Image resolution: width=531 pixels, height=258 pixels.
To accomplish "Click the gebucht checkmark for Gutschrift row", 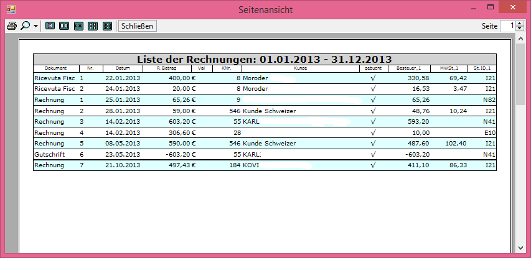I will (373, 154).
